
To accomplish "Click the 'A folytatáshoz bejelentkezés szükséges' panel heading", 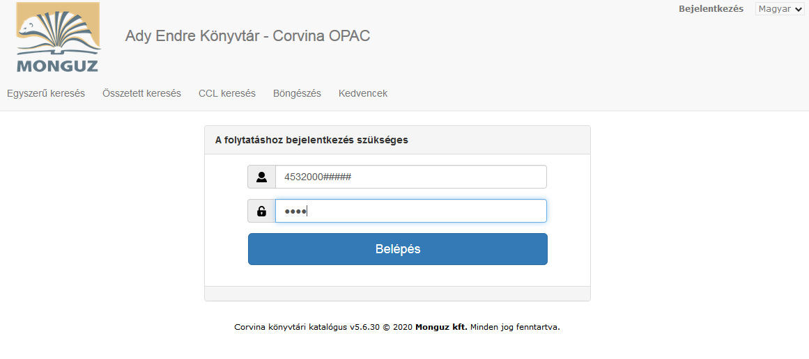I will tap(311, 140).
